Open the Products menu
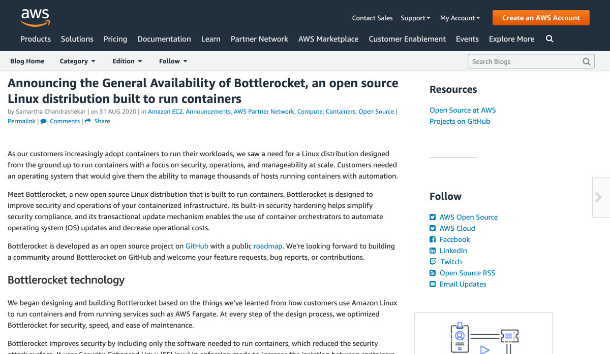The height and width of the screenshot is (354, 610). click(36, 39)
